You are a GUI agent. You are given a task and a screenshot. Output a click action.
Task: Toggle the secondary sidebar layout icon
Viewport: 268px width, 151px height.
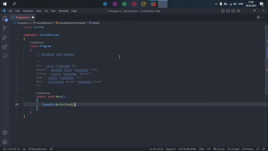coord(233,11)
